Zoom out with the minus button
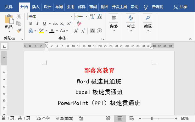 point(140,119)
